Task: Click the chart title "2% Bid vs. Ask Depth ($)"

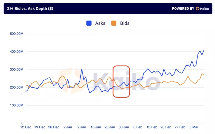Action: [x=30, y=9]
